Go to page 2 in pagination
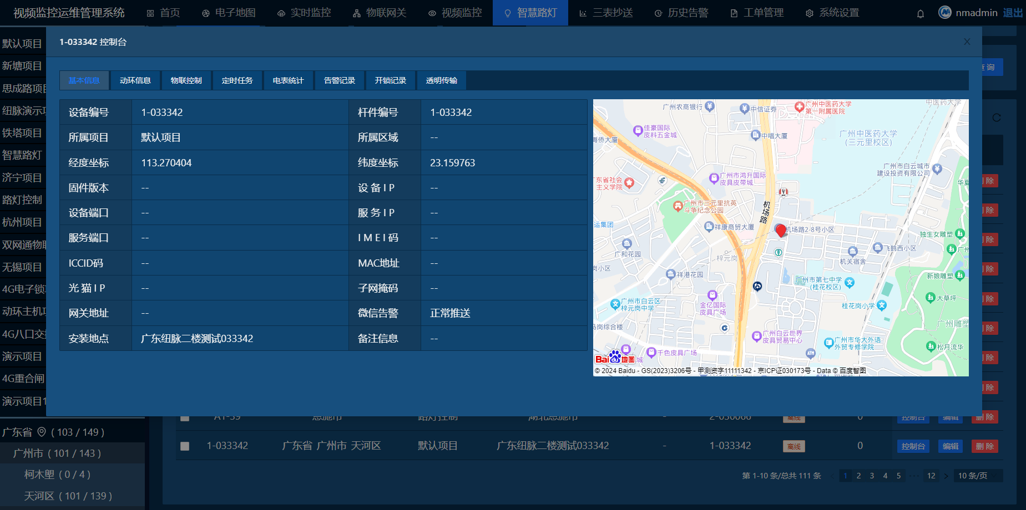Screen dimensions: 1026x510 [858, 476]
